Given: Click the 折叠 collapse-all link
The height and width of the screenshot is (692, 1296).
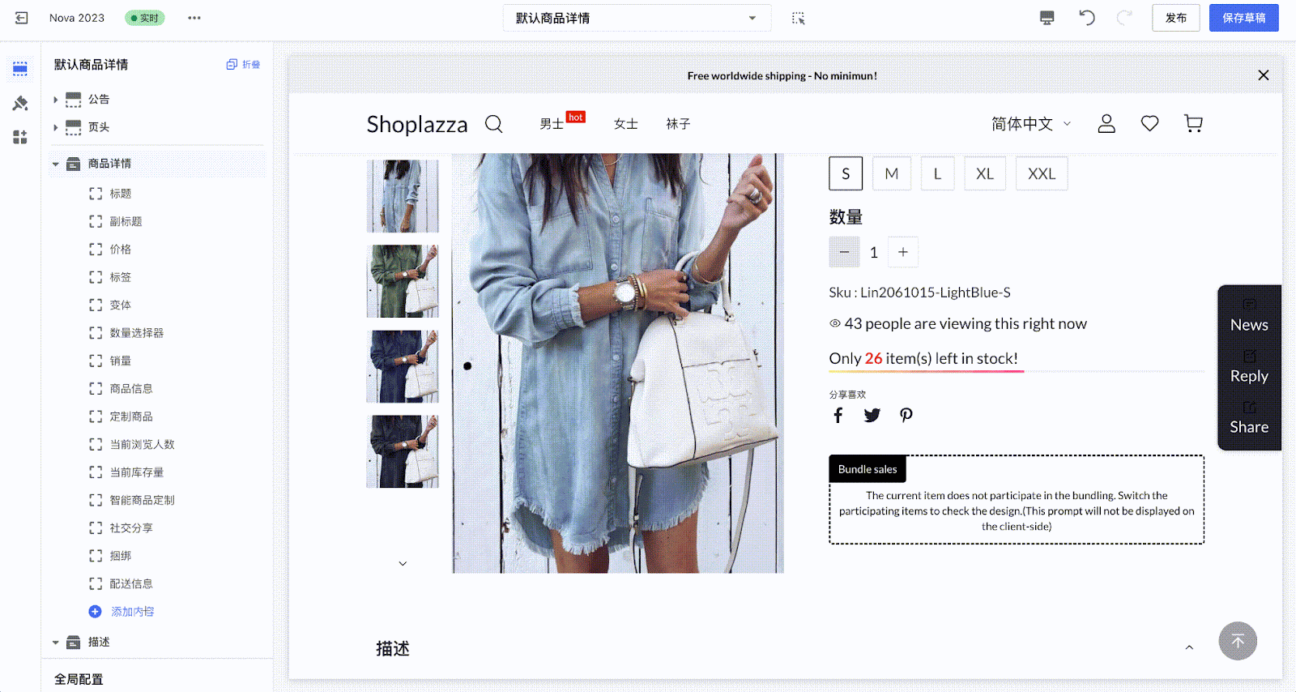Looking at the screenshot, I should pos(244,64).
